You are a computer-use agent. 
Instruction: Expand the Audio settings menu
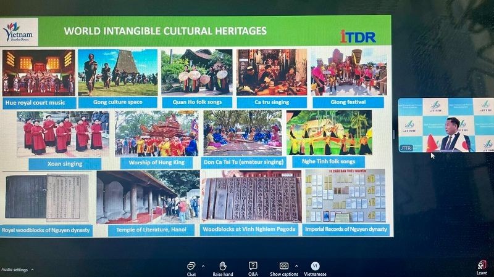click(x=32, y=270)
